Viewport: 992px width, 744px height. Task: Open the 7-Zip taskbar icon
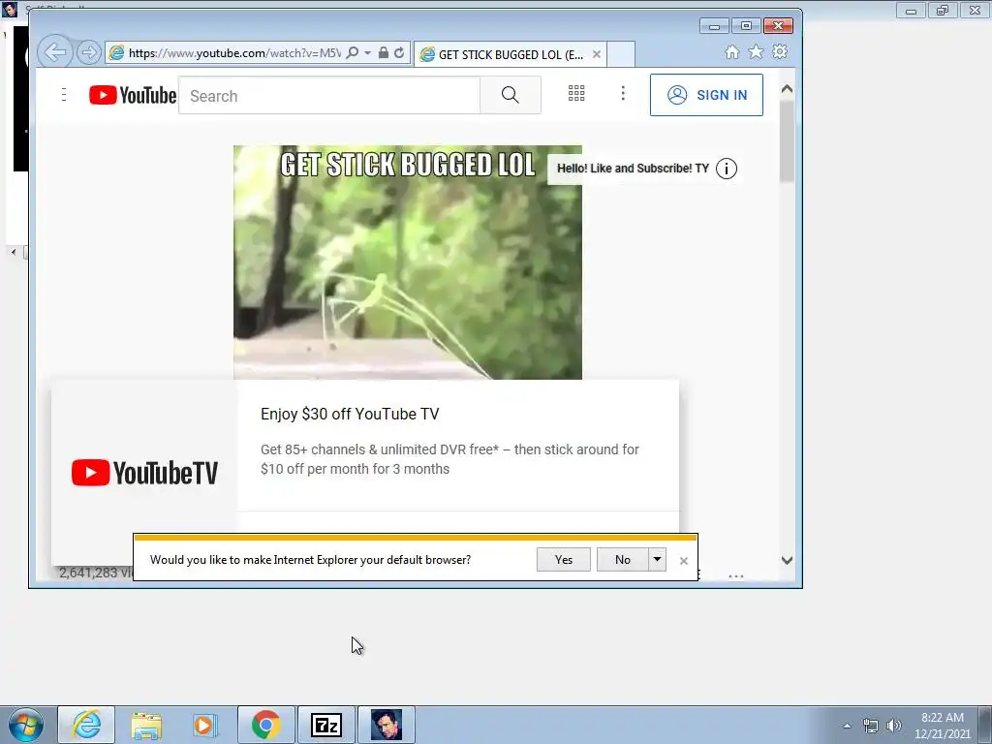point(326,725)
